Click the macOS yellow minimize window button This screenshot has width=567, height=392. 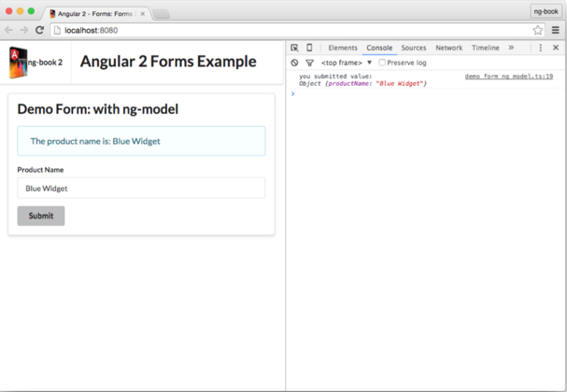click(x=20, y=11)
